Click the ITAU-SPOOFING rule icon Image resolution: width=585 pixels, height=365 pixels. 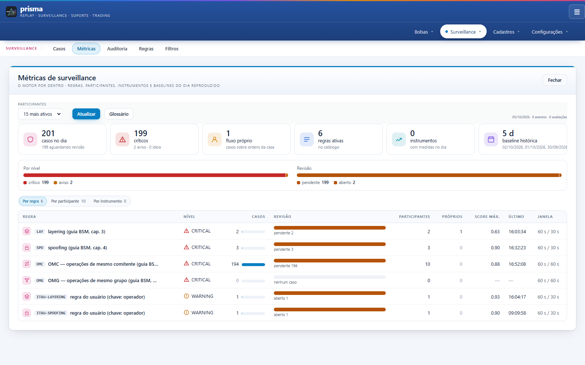pos(27,313)
